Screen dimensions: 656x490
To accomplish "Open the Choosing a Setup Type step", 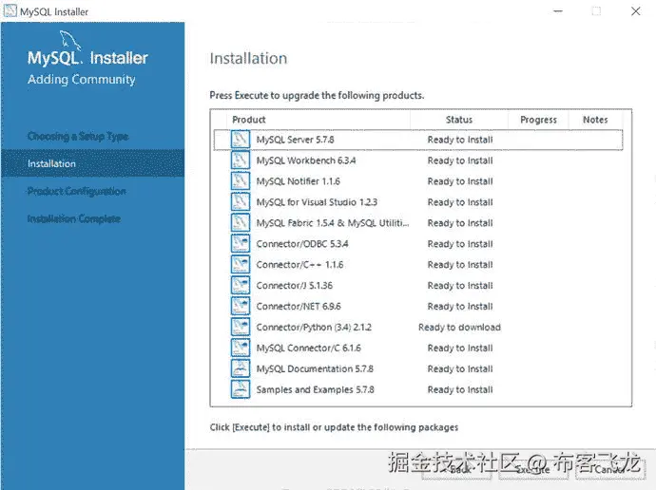I will tap(78, 136).
